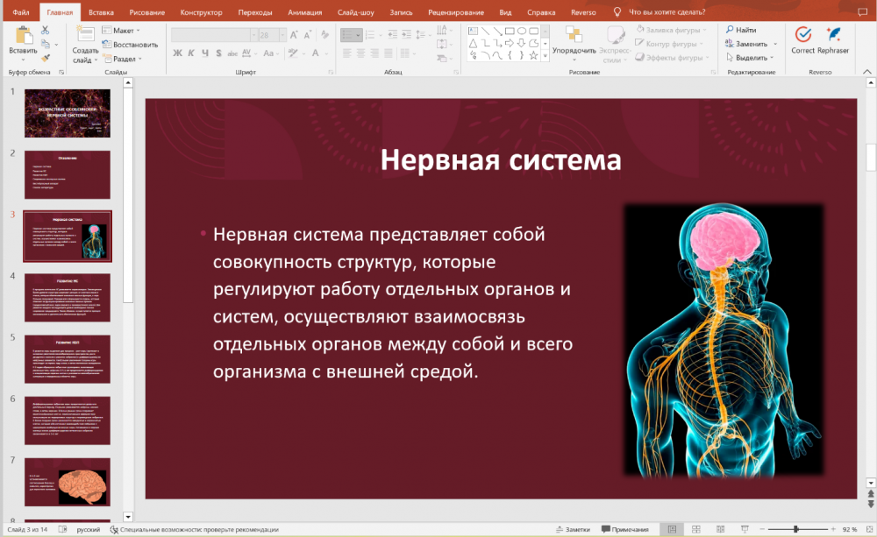Switch to the Анимация tab
Screen dimensions: 877x537
click(304, 13)
